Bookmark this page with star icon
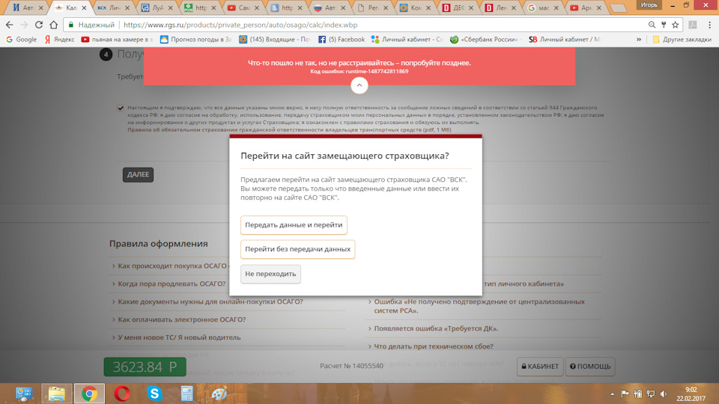 pyautogui.click(x=675, y=25)
